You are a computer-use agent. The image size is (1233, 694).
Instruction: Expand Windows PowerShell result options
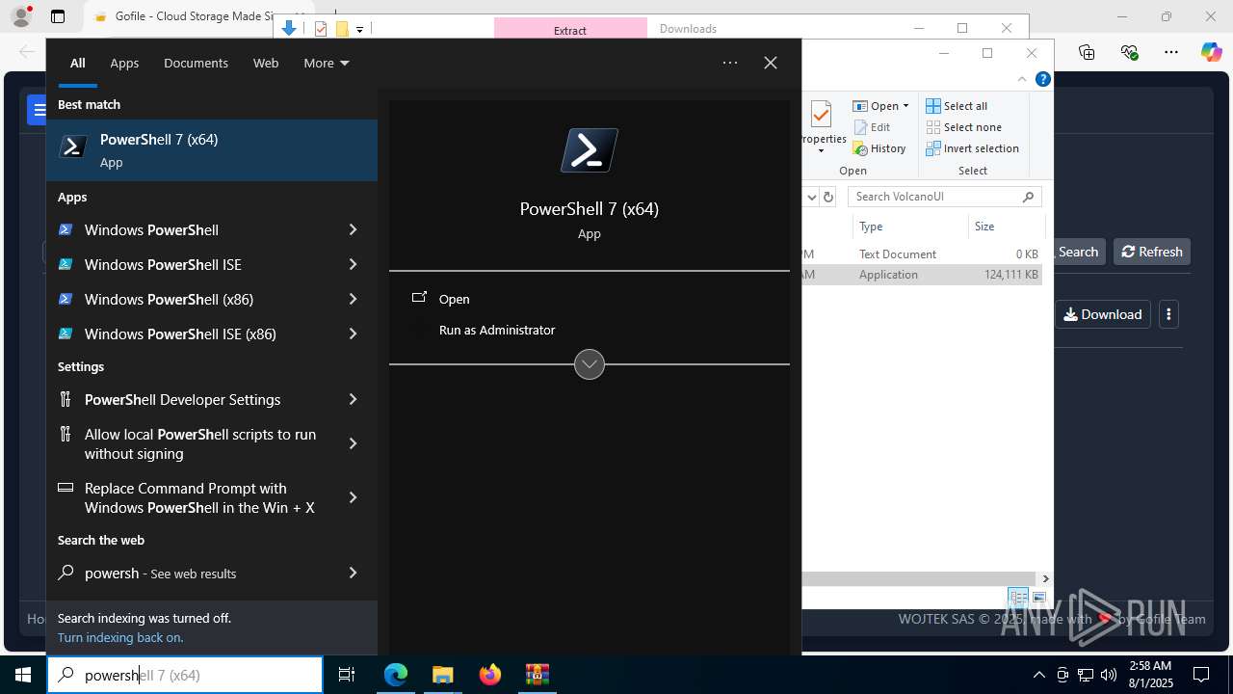click(353, 229)
